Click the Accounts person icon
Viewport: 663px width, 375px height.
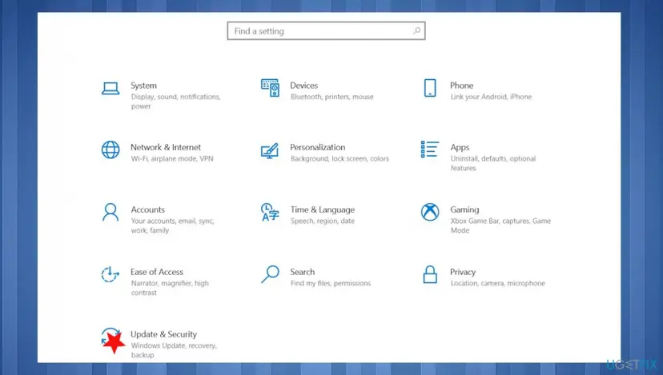pos(110,212)
